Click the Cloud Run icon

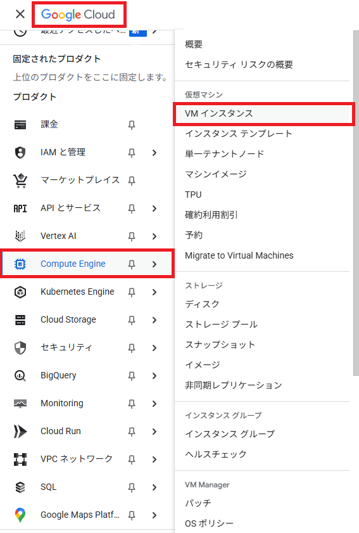click(20, 432)
